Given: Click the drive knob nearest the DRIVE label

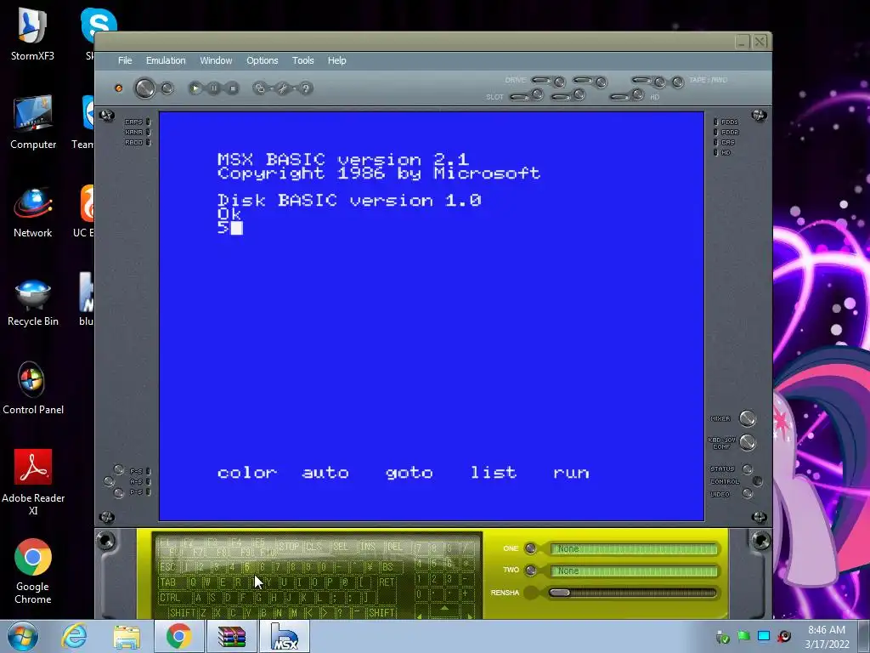Looking at the screenshot, I should 559,82.
